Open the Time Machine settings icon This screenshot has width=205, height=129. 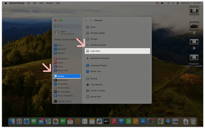coord(88,84)
